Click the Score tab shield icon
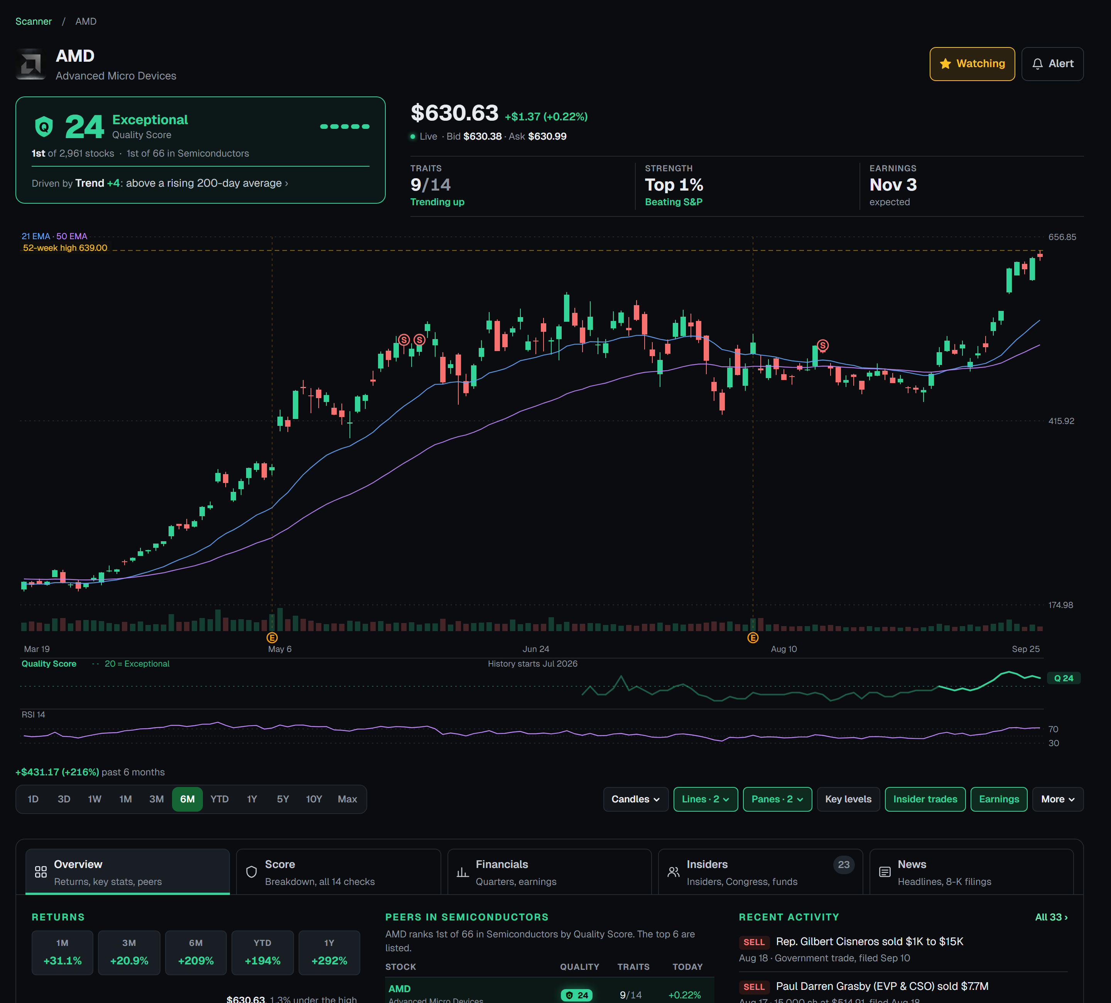 pyautogui.click(x=251, y=872)
